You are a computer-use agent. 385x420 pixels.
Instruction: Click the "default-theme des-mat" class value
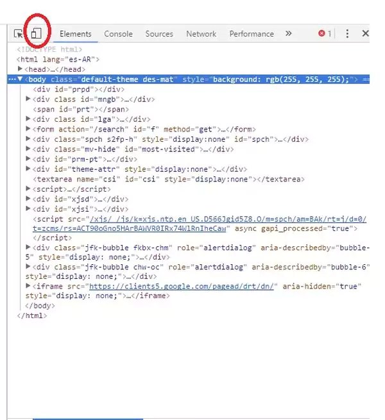coord(127,80)
